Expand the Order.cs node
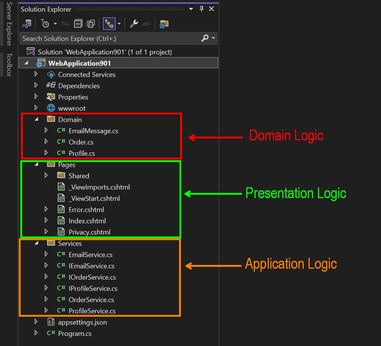This screenshot has height=346, width=381. click(x=46, y=141)
